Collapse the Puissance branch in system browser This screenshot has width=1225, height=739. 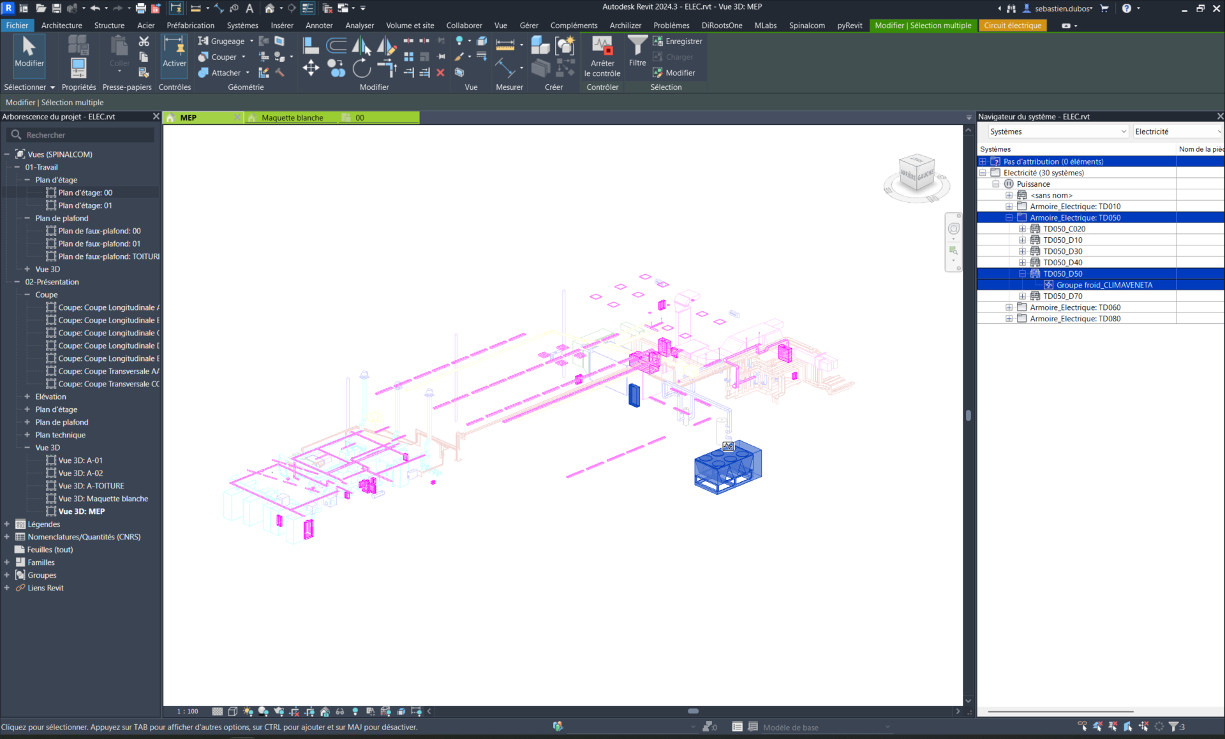(x=996, y=184)
